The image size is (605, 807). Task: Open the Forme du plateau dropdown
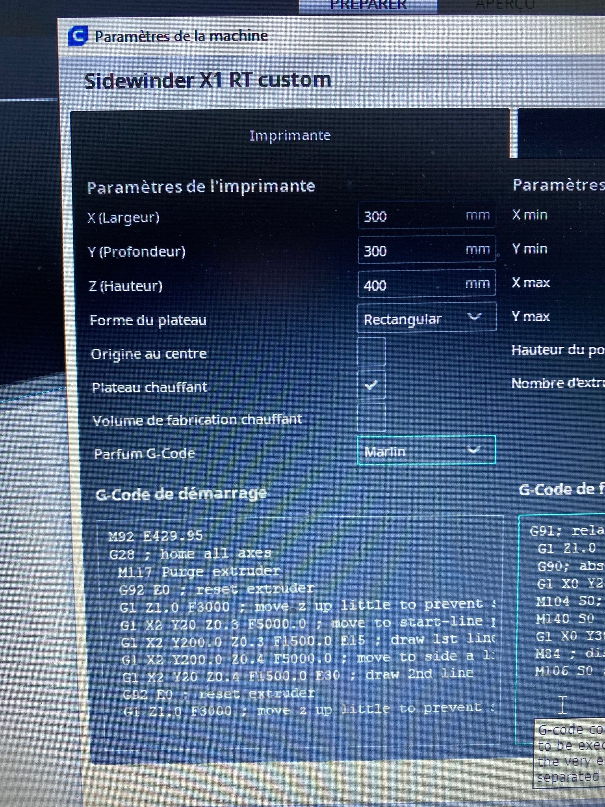pyautogui.click(x=427, y=318)
